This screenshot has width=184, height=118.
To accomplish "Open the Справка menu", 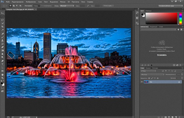I will click(90, 2).
